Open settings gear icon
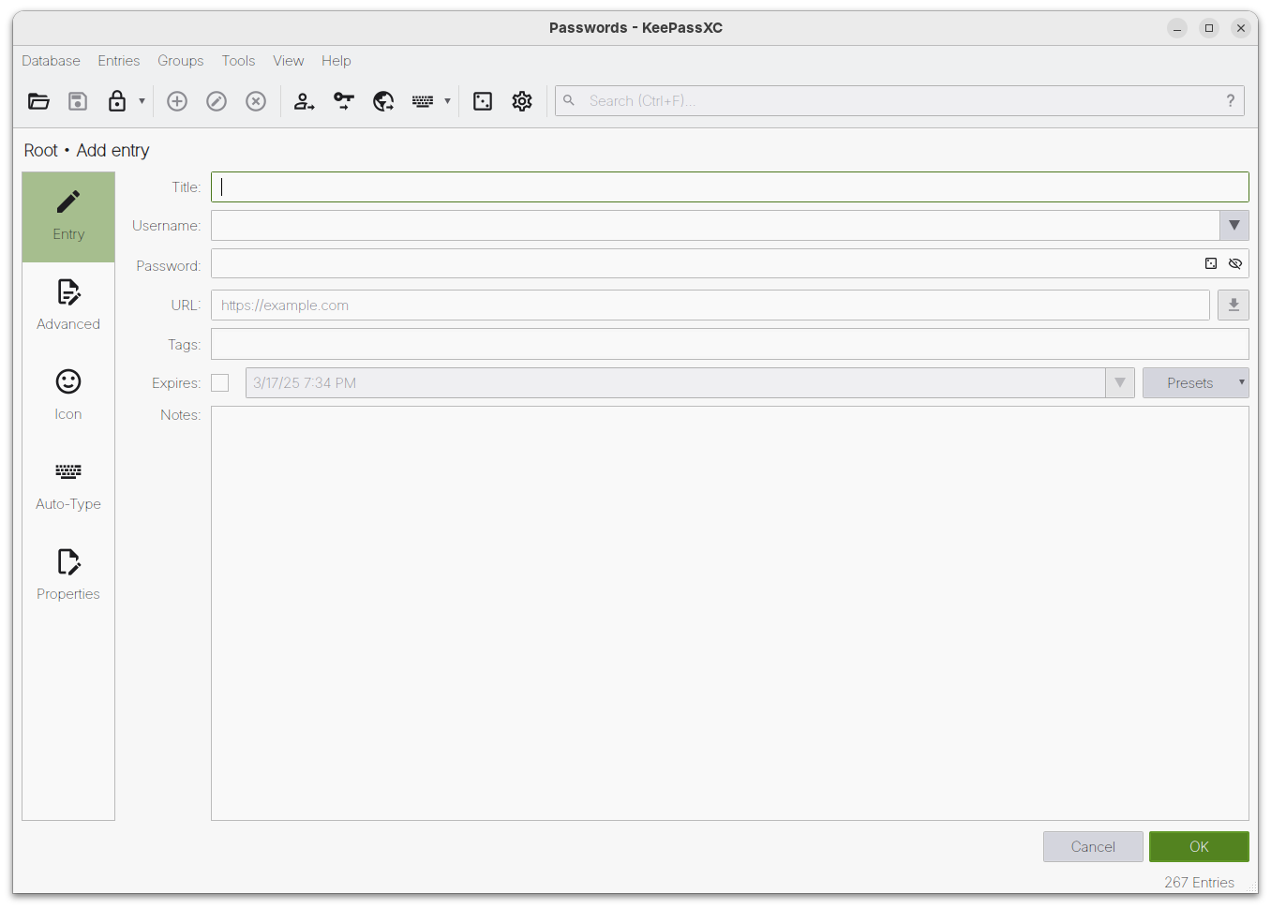 click(522, 101)
